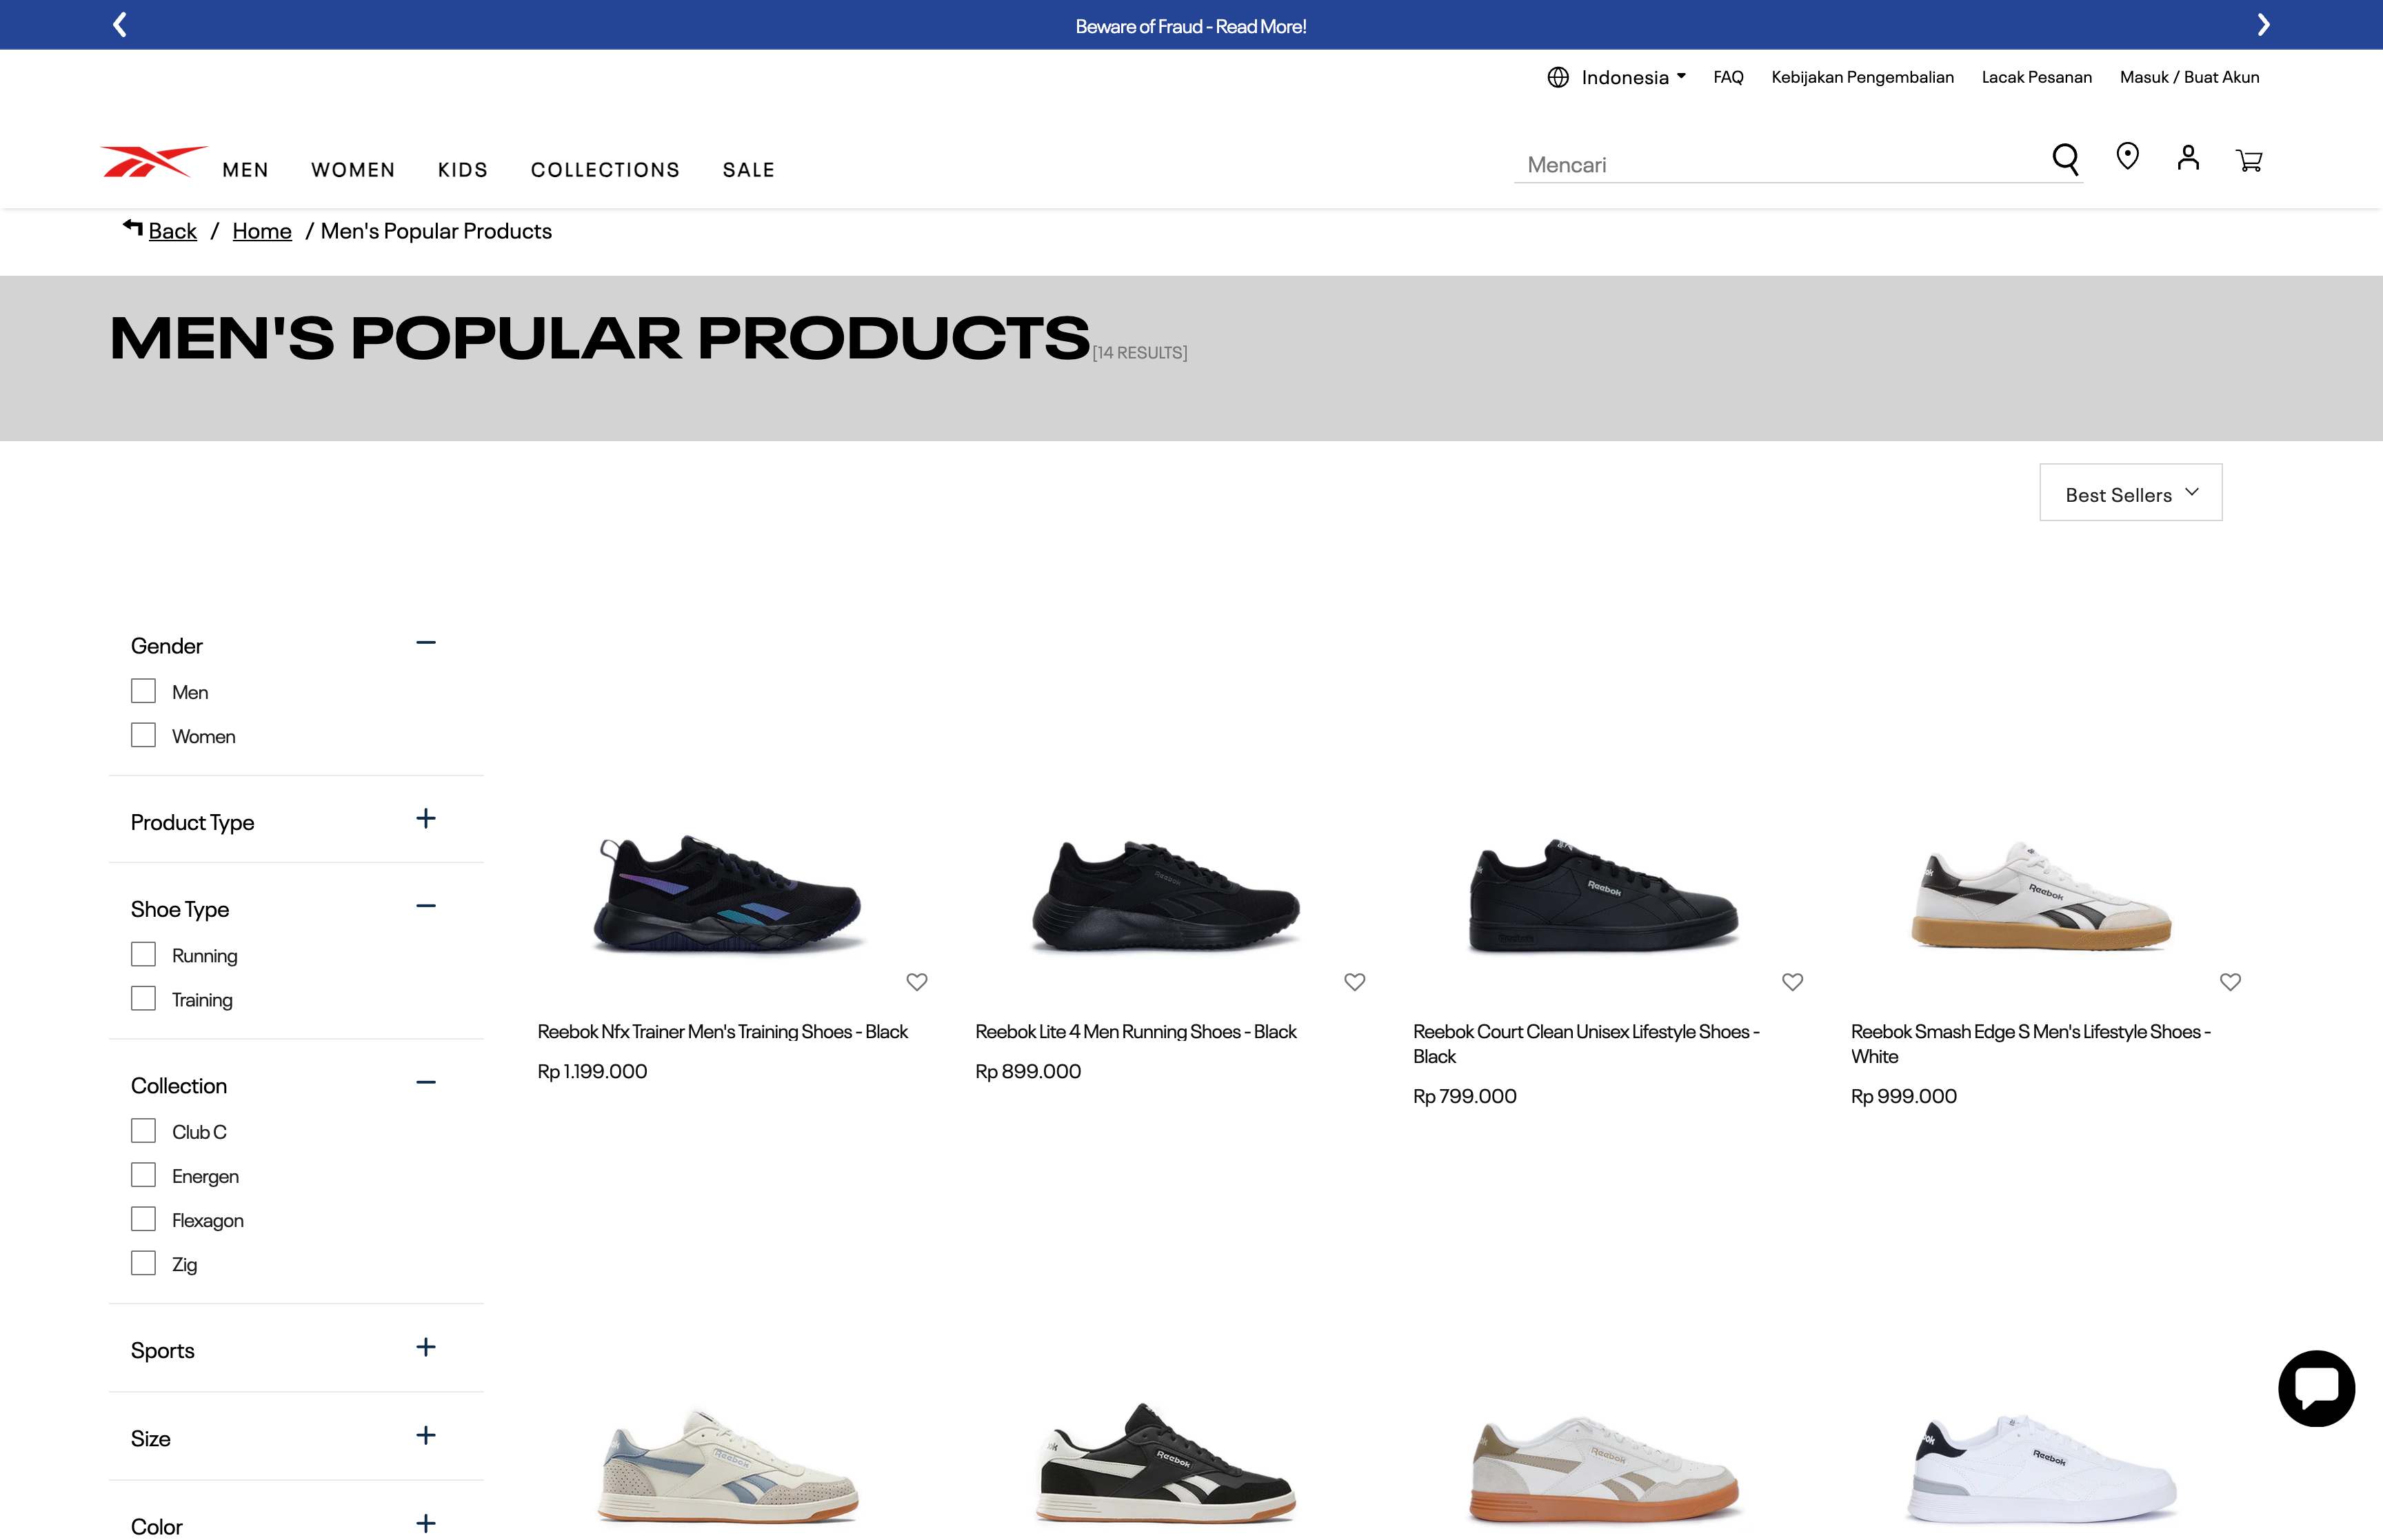Advance the fraud banner with right arrow
This screenshot has height=1540, width=2383.
click(x=2263, y=24)
